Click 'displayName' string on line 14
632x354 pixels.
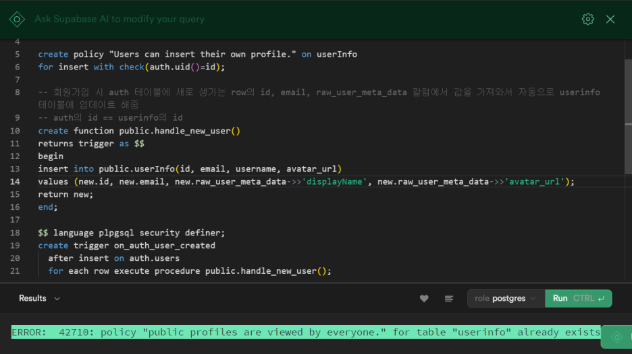(x=334, y=181)
